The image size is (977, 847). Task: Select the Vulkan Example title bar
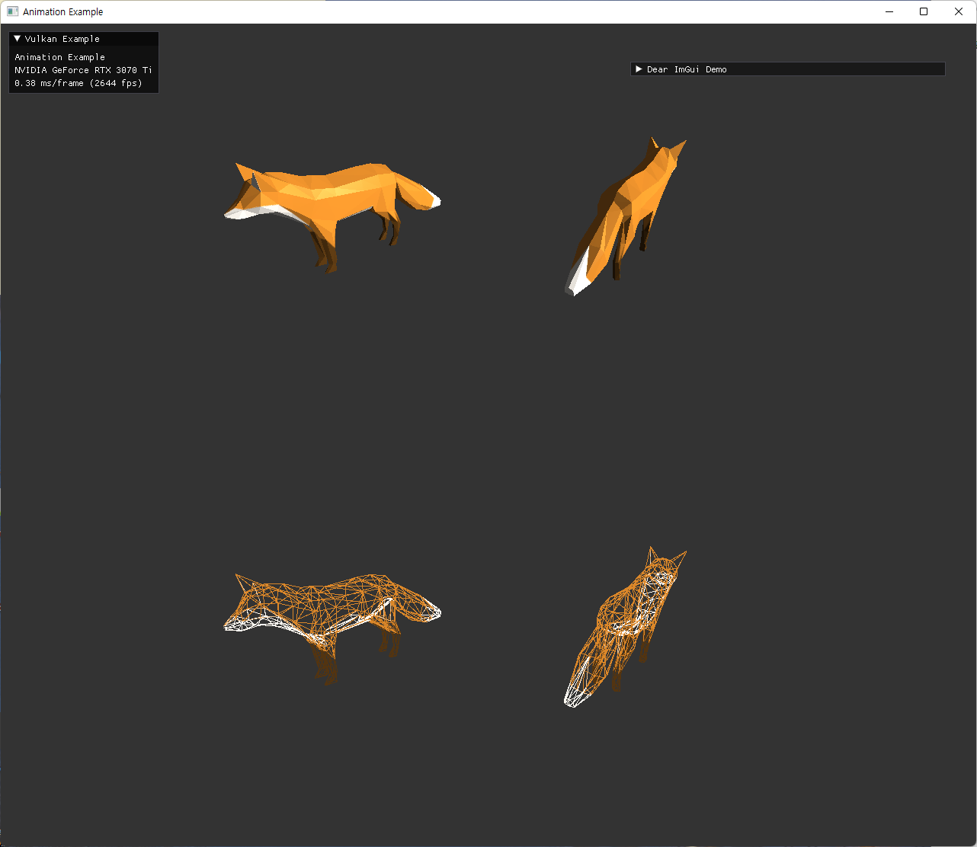84,39
